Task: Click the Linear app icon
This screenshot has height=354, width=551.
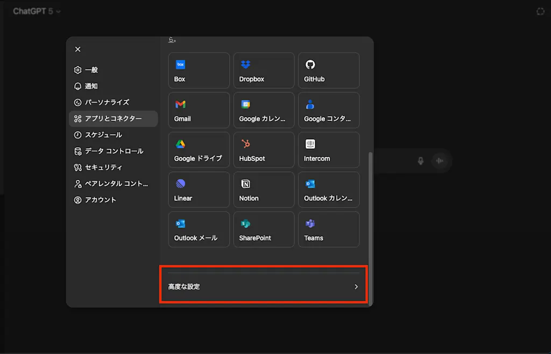Action: [180, 184]
